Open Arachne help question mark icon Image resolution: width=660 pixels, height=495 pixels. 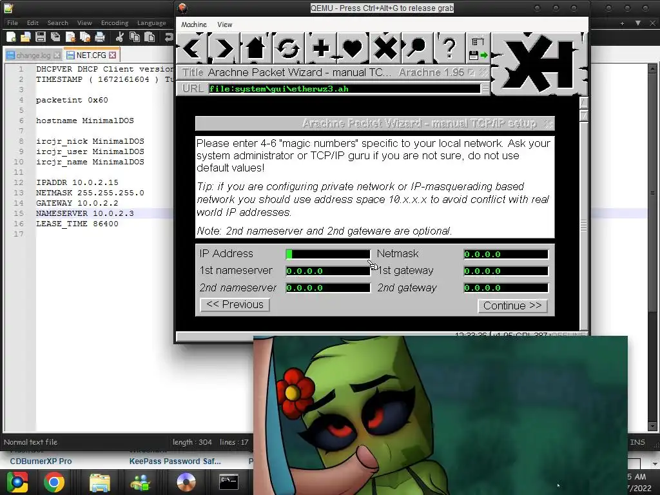click(x=449, y=48)
